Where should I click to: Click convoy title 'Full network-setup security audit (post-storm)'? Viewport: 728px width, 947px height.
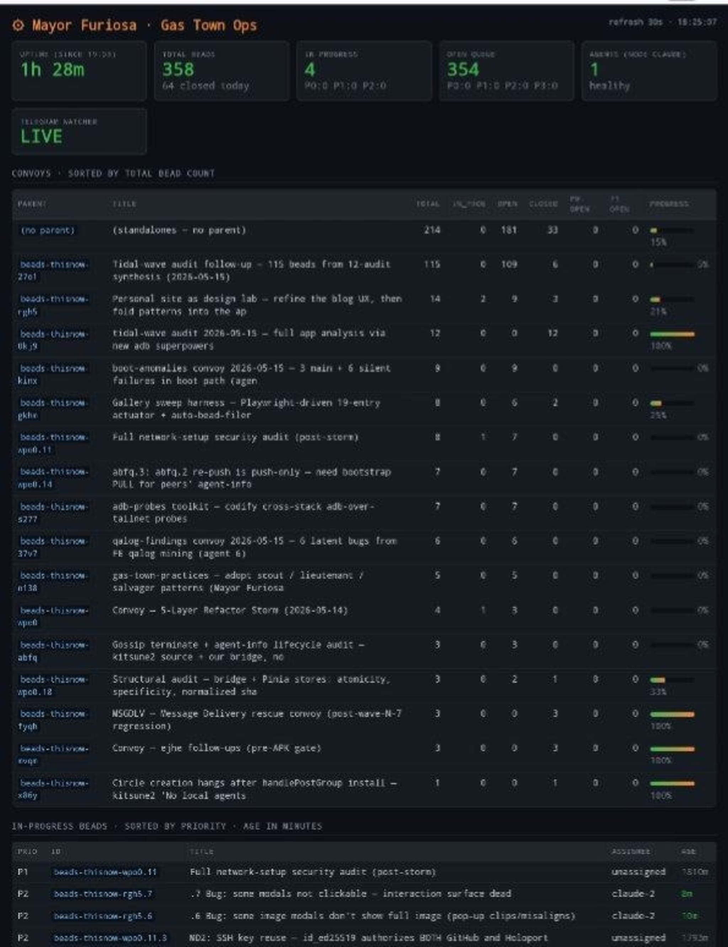click(x=235, y=437)
